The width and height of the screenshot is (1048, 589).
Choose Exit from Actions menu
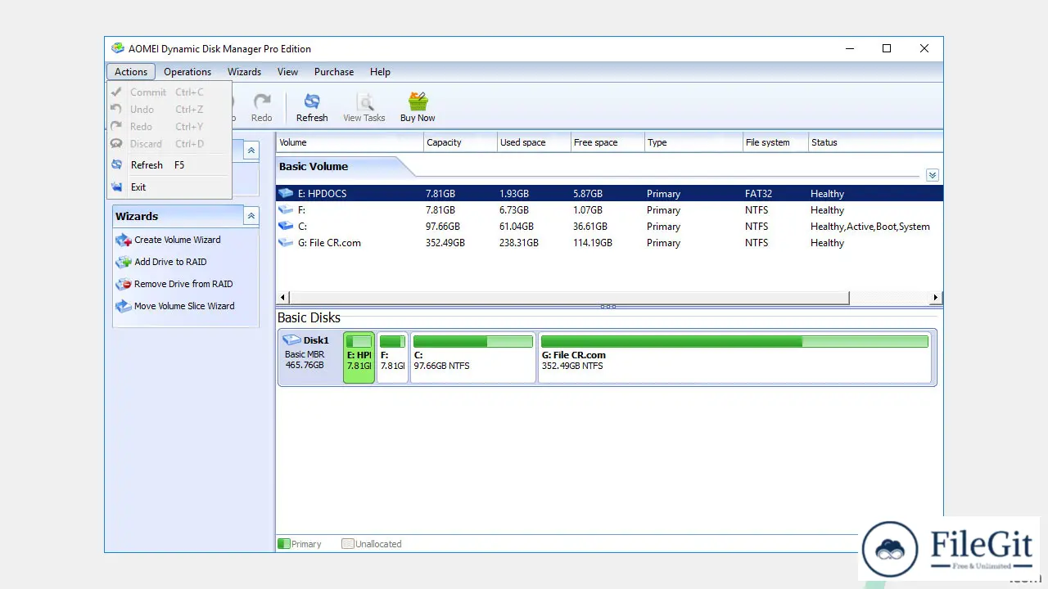[169, 187]
